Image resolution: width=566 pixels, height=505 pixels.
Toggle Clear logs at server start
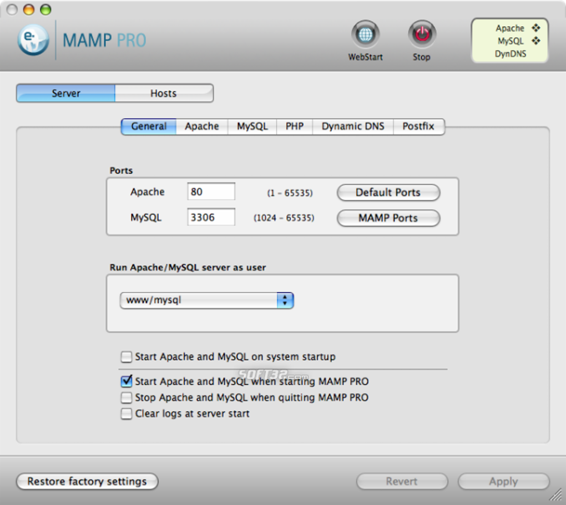point(127,414)
